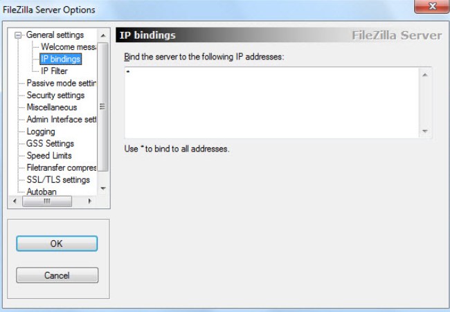450x312 pixels.
Task: Open Passive mode settings page
Action: tap(62, 83)
